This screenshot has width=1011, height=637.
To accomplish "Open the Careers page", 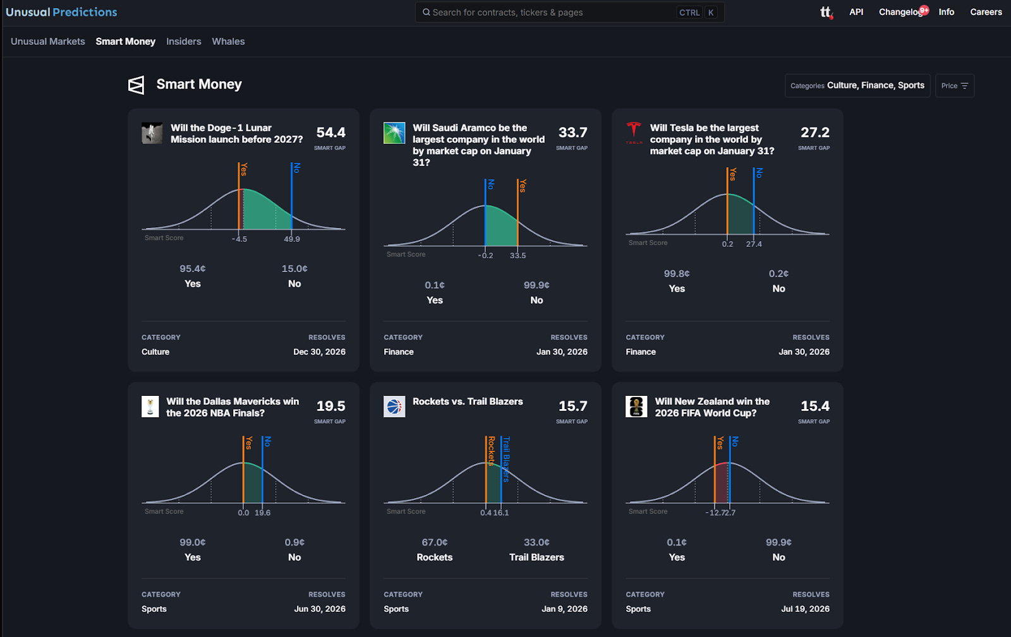I will tap(986, 12).
